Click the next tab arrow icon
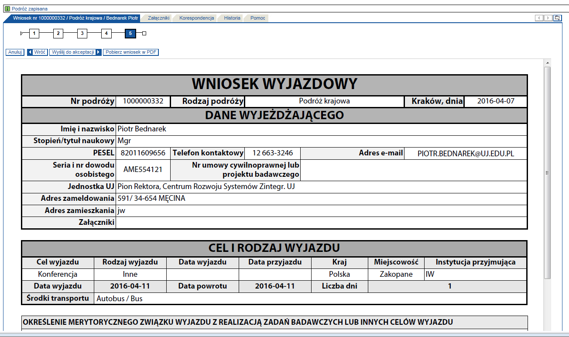The image size is (569, 337). click(x=548, y=18)
